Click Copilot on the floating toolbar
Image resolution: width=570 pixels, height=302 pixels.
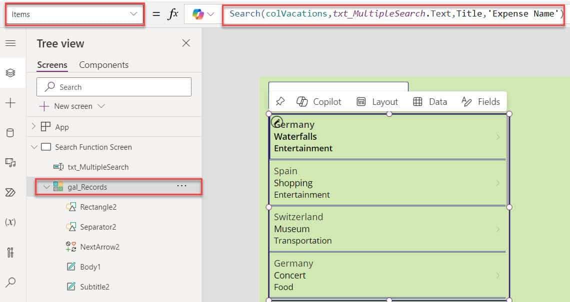(319, 102)
